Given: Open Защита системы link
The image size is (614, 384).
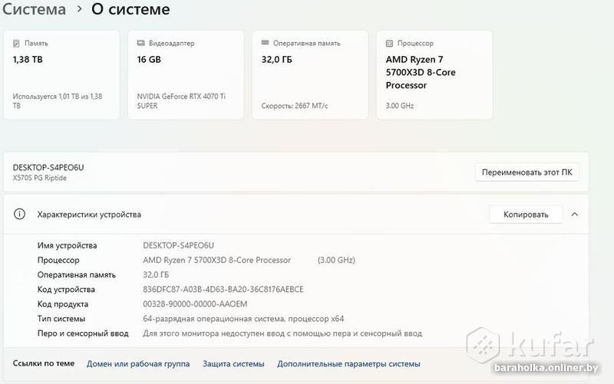Looking at the screenshot, I should [x=233, y=364].
